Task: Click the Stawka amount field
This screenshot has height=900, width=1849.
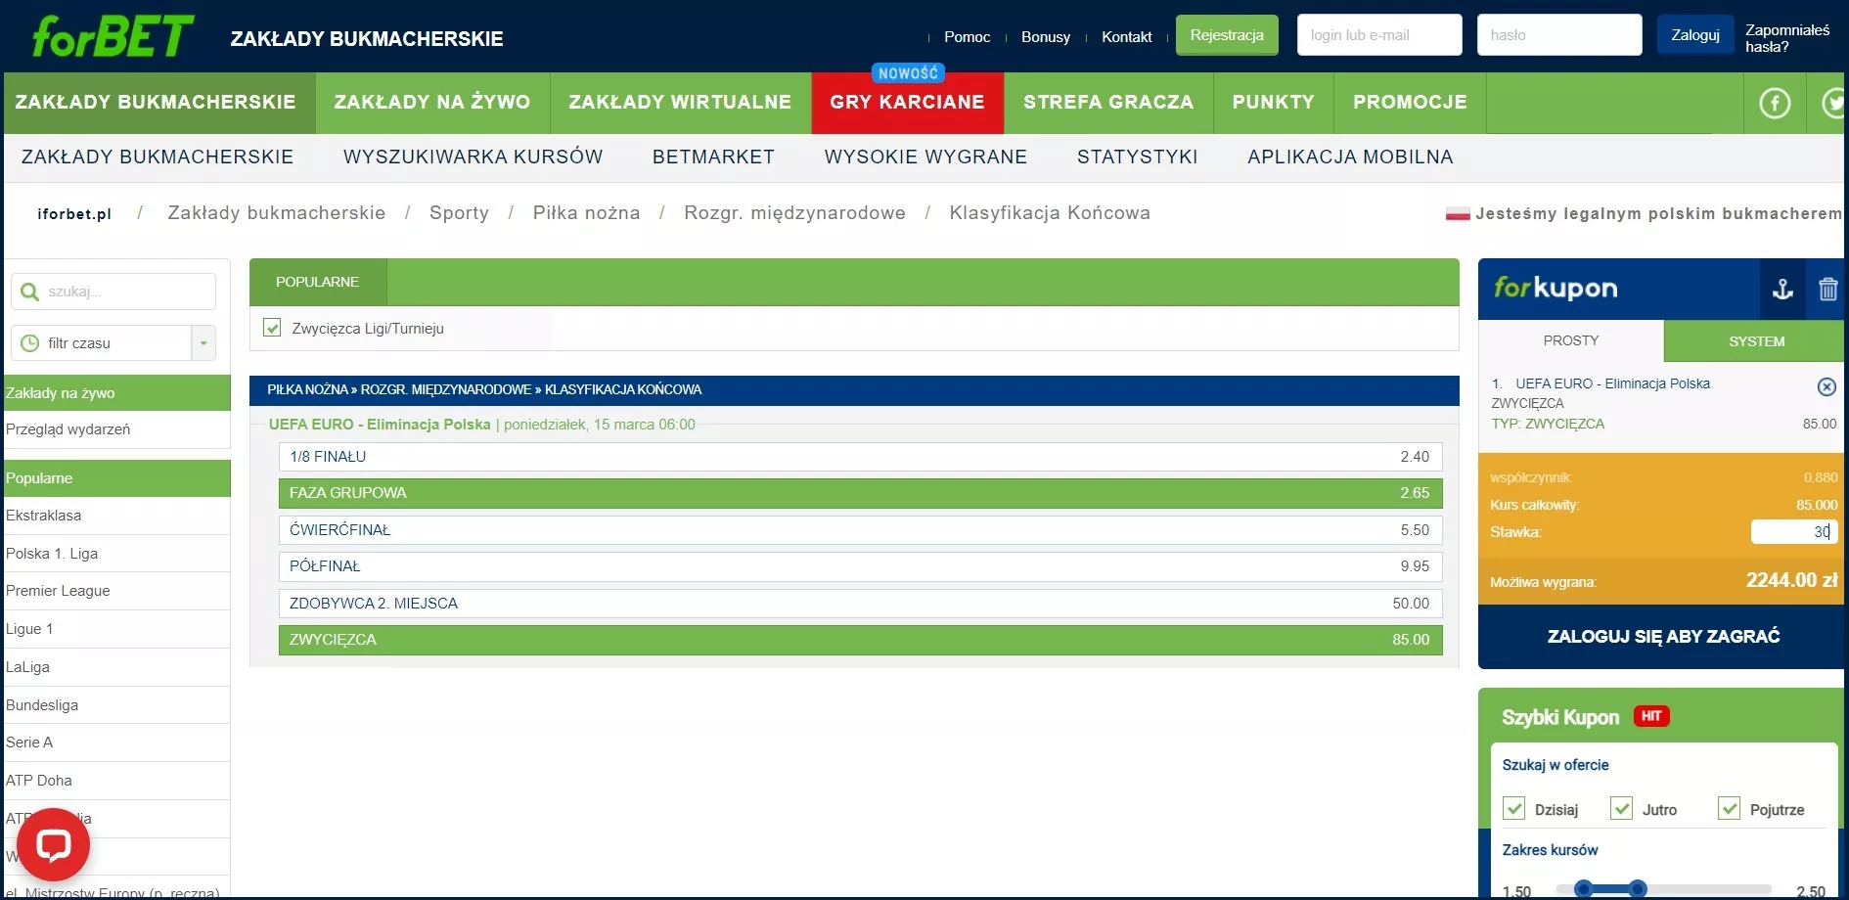Action: click(1793, 532)
